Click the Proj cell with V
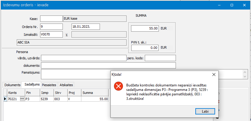Screen dimensions: 251x121 point(74,99)
